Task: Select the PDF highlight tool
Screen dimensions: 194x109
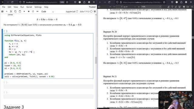Action: click(169, 7)
